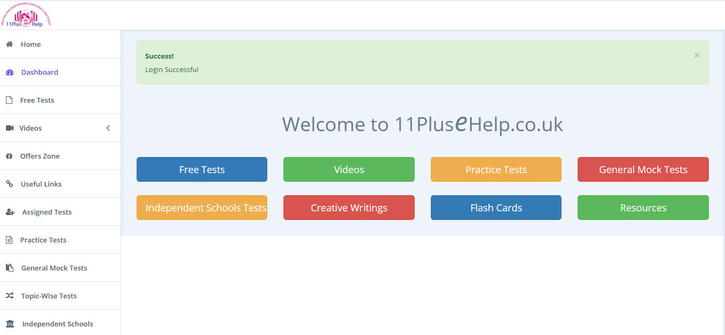Click the Independent Schools building icon
Image resolution: width=725 pixels, height=335 pixels.
click(x=10, y=324)
